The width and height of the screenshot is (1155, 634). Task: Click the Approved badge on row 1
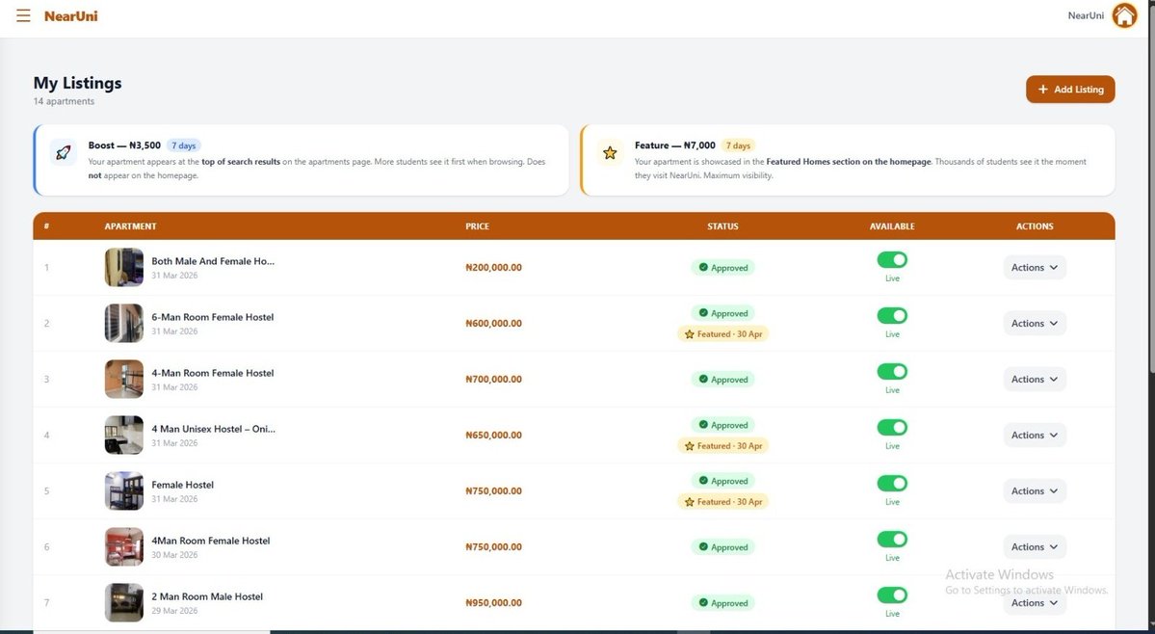(x=722, y=268)
